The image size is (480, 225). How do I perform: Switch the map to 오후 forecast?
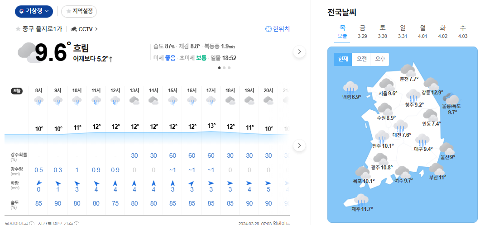click(x=380, y=59)
